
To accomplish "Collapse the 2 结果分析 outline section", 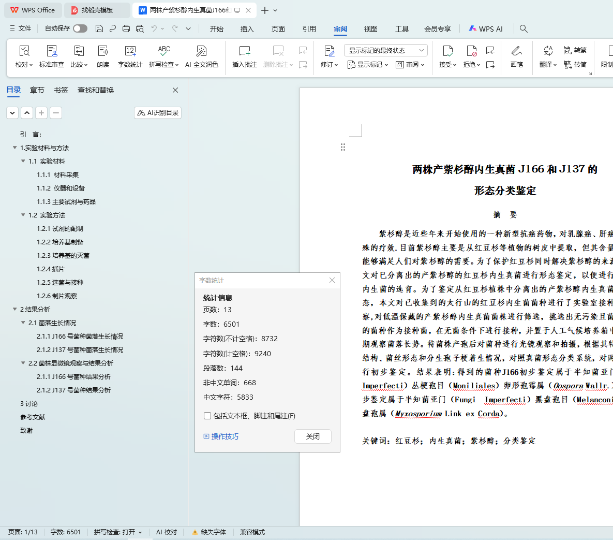I will [x=15, y=309].
